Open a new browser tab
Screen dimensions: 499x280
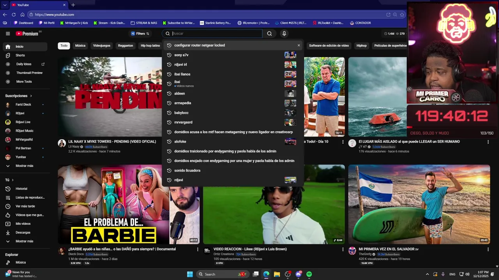[73, 5]
